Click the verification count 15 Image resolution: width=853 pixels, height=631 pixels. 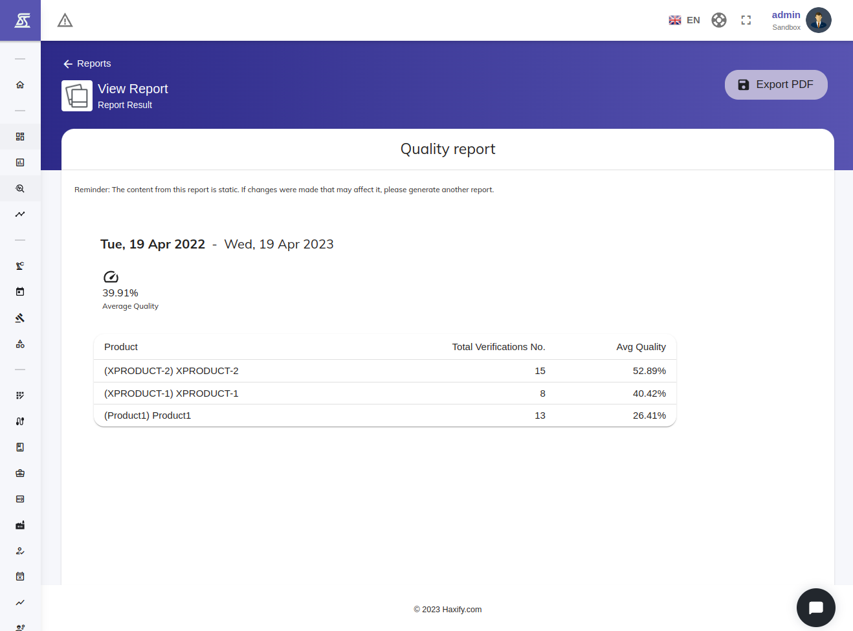click(540, 371)
